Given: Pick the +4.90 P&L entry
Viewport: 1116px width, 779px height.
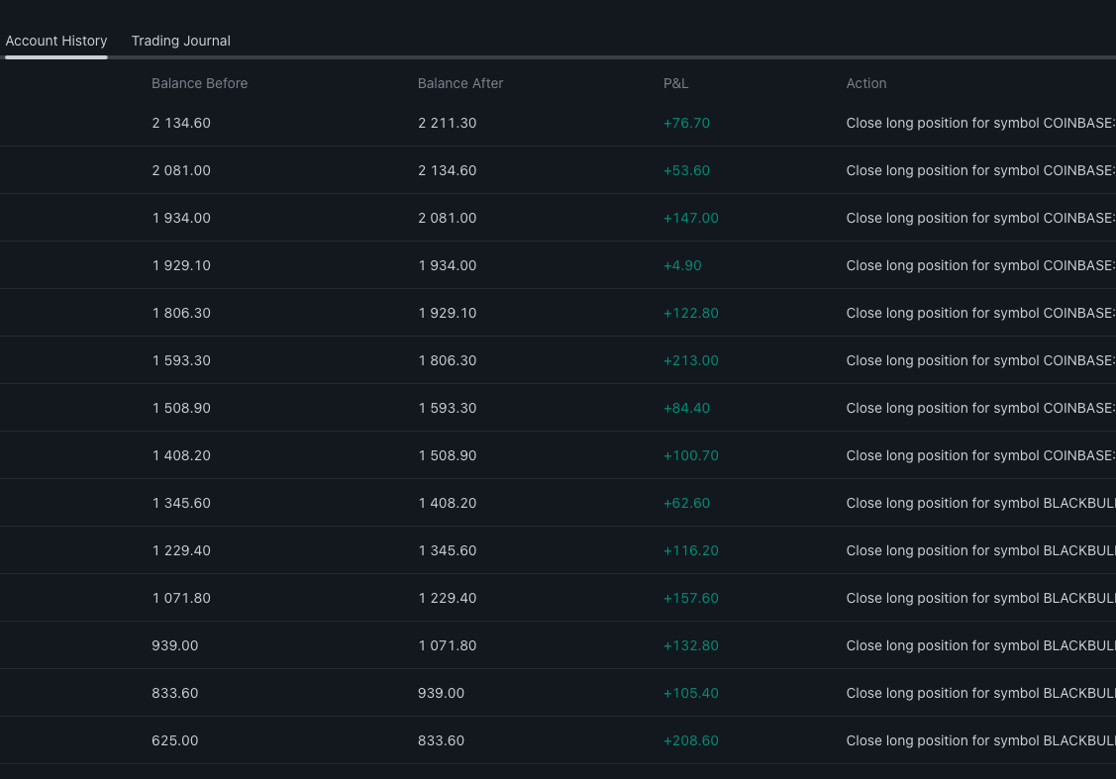Looking at the screenshot, I should (682, 265).
